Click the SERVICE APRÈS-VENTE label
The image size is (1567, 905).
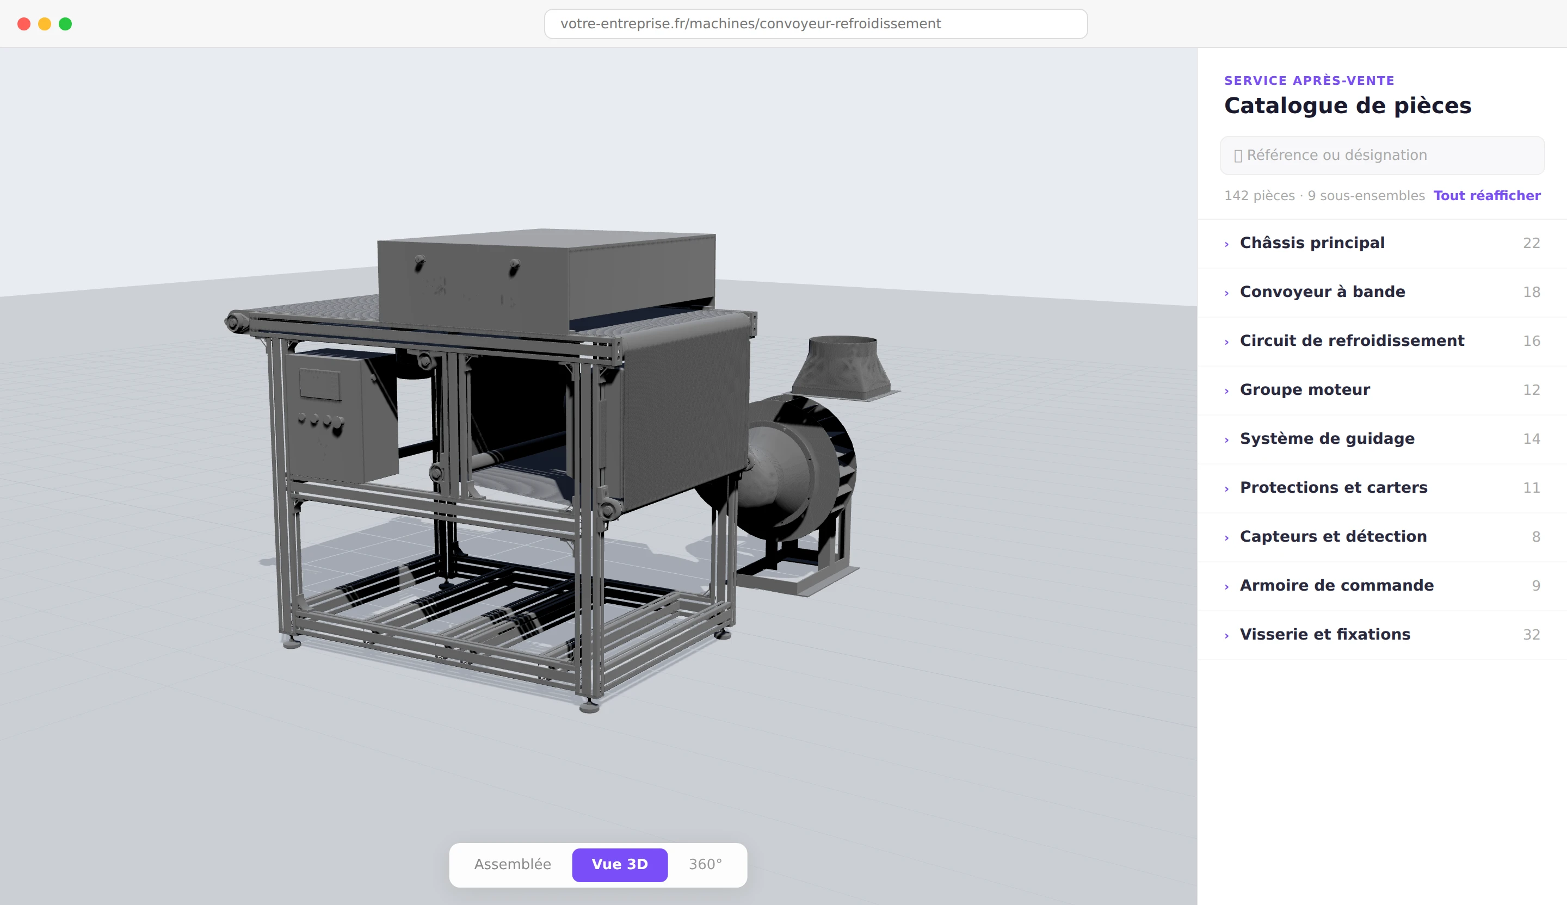coord(1309,80)
